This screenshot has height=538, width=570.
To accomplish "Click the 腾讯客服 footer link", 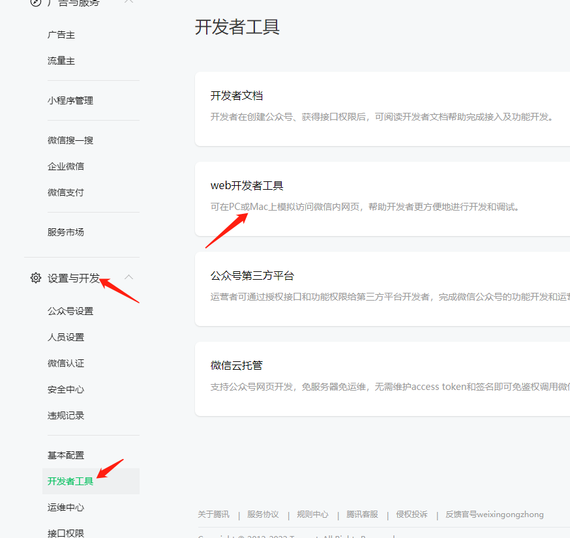I will tap(363, 515).
